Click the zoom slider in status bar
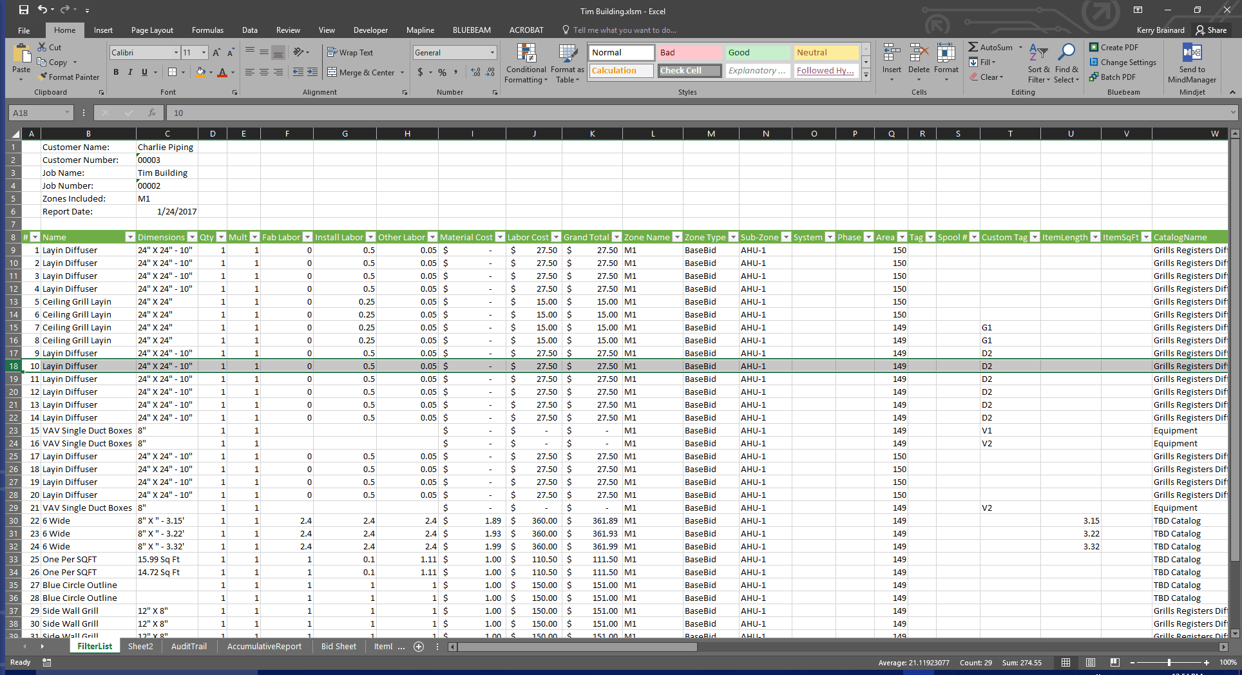The width and height of the screenshot is (1242, 675). pos(1169,662)
